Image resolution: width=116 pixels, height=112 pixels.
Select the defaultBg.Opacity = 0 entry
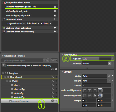(17, 11)
